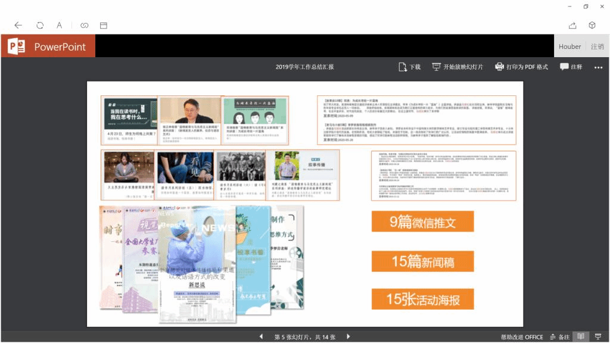The width and height of the screenshot is (610, 343).
Task: Advance to the next slide arrow
Action: click(x=348, y=337)
